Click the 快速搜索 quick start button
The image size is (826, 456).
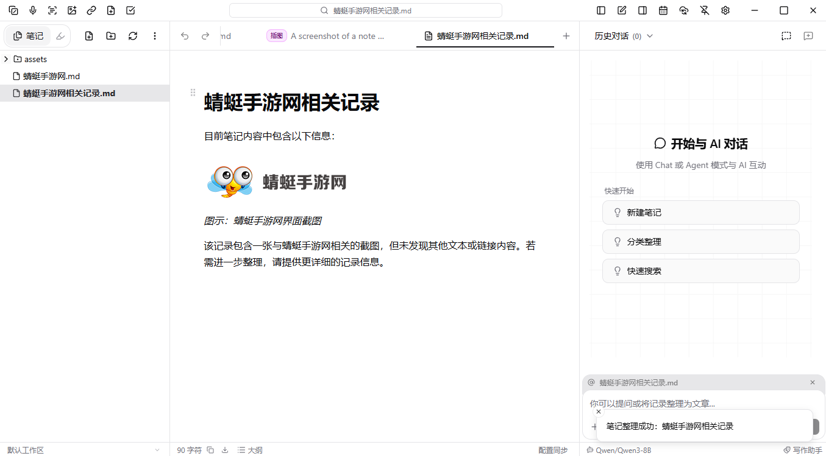[x=701, y=271]
